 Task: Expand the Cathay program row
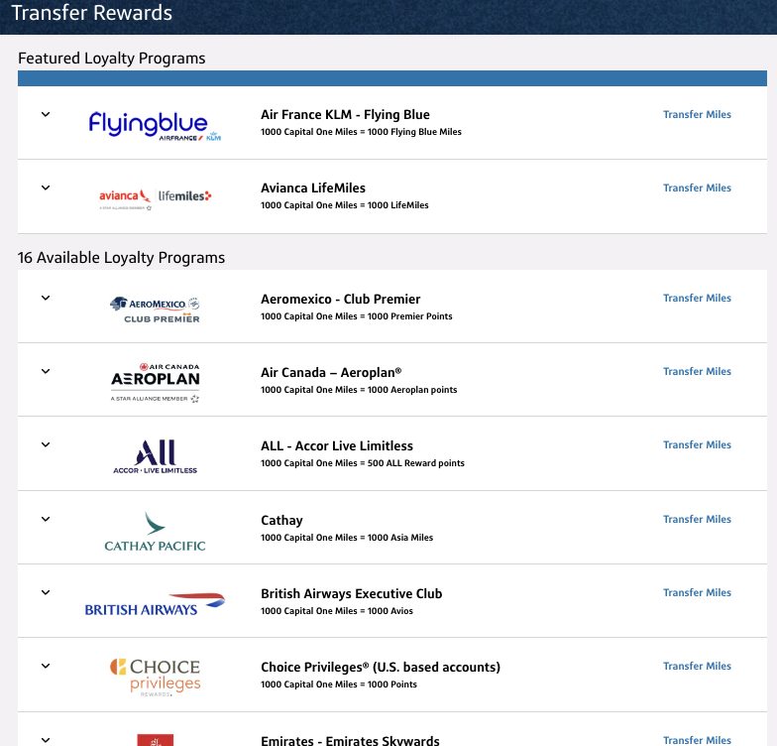click(x=46, y=519)
